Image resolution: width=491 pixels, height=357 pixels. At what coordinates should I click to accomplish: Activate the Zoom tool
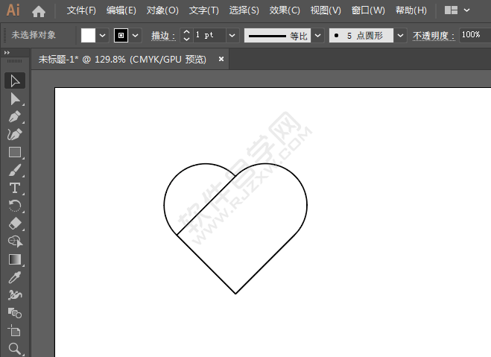click(14, 348)
